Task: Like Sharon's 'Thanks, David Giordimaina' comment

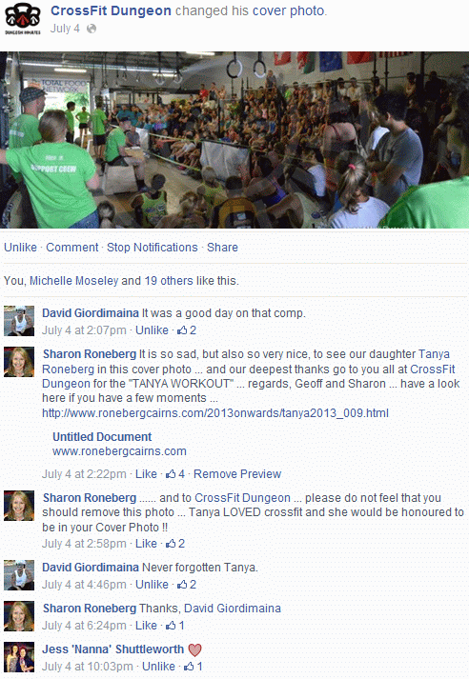Action: pos(146,626)
